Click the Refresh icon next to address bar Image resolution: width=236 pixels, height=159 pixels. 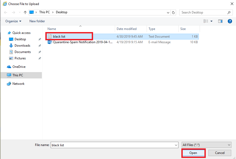173,12
